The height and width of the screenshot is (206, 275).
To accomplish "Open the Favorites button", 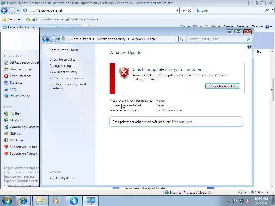I will coord(12,19).
